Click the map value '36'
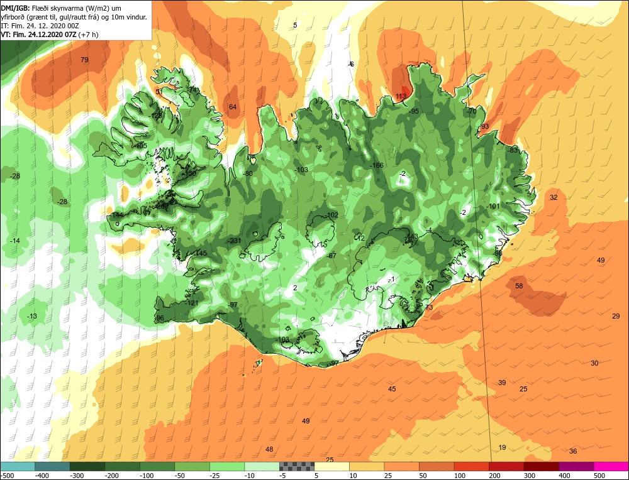Screen dimensions: 629x480 click(573, 451)
